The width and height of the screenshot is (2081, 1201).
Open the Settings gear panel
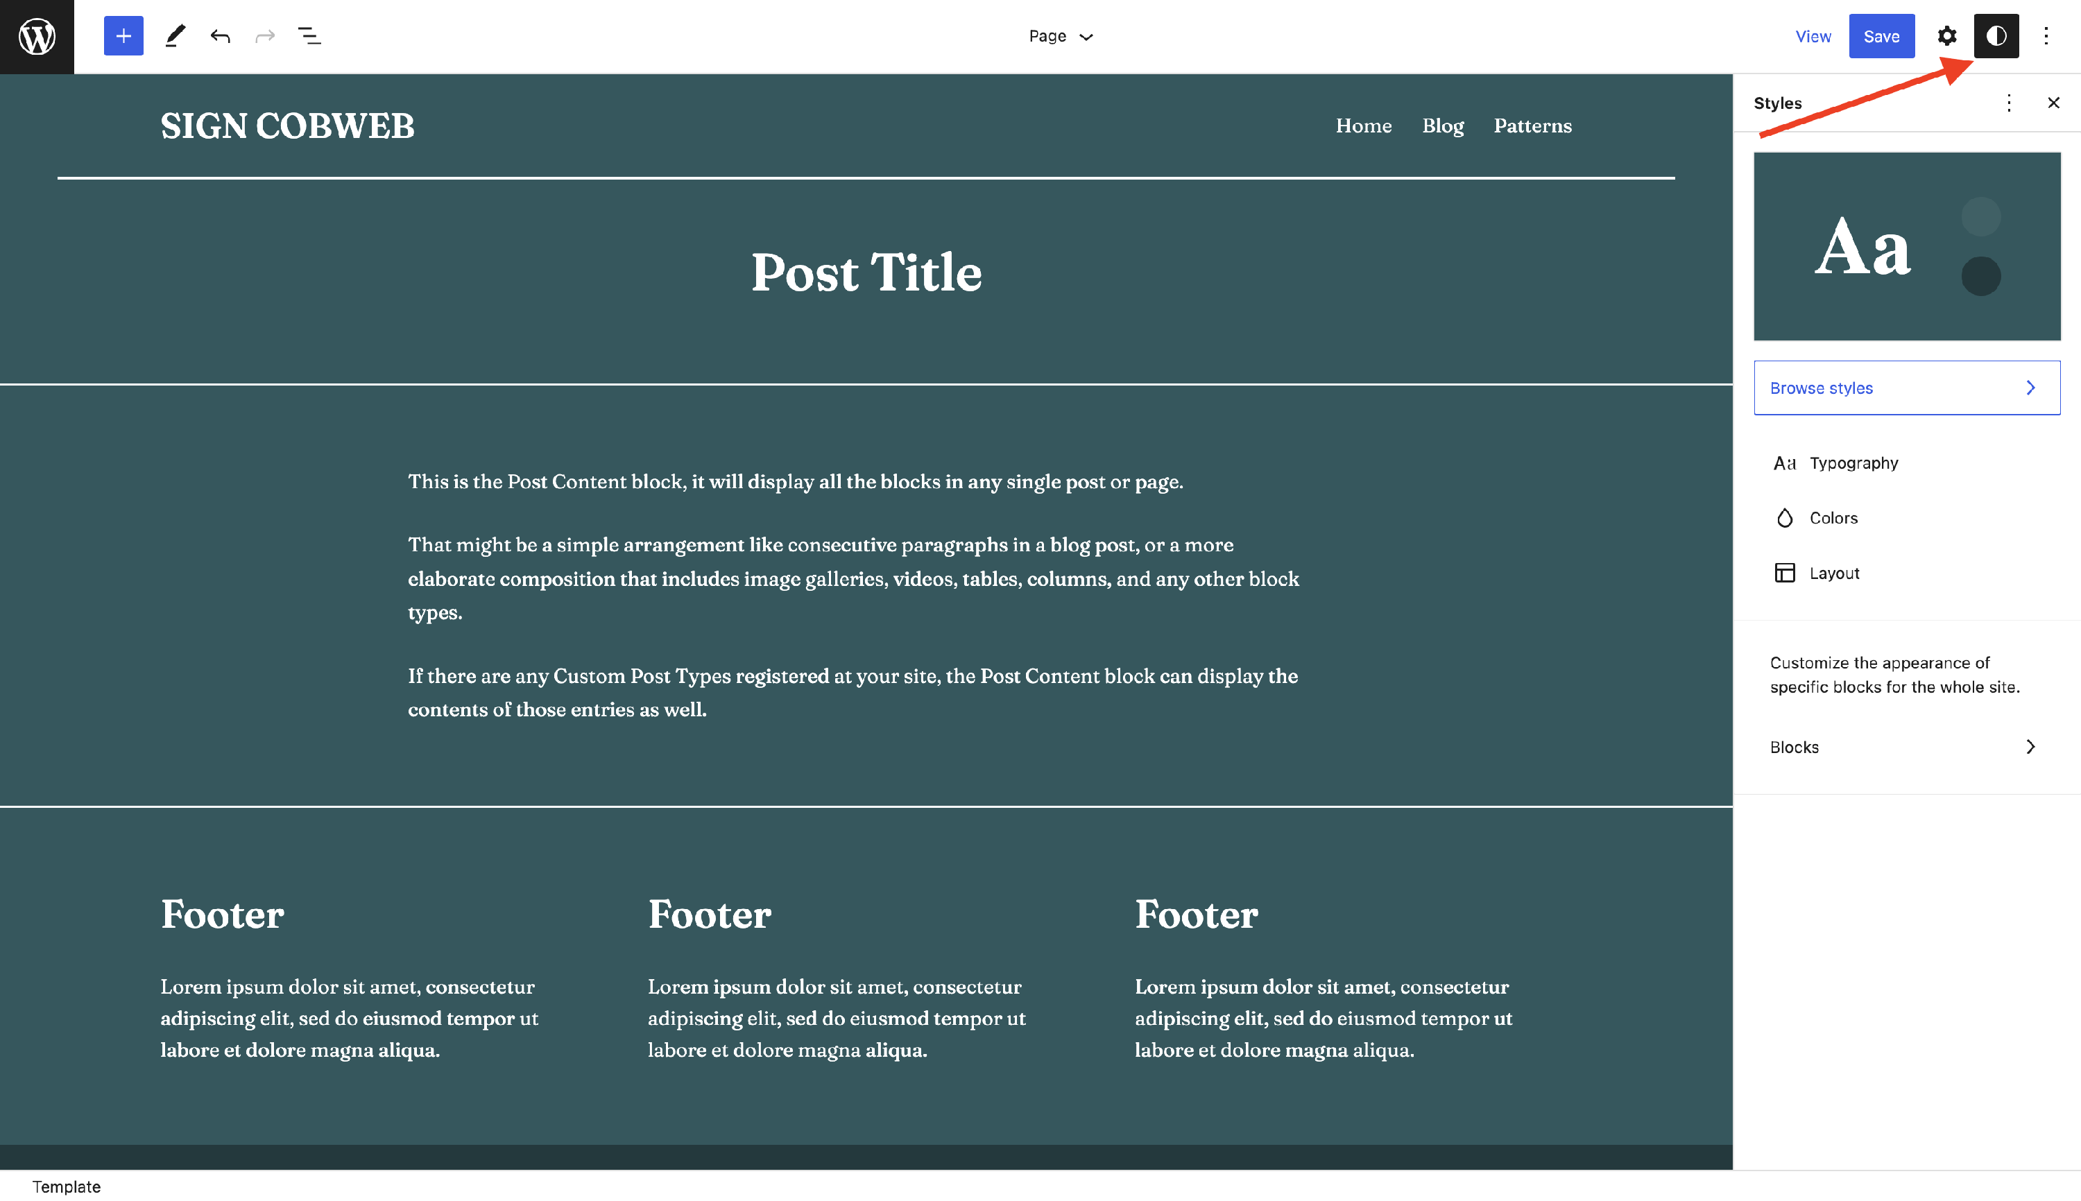1946,36
